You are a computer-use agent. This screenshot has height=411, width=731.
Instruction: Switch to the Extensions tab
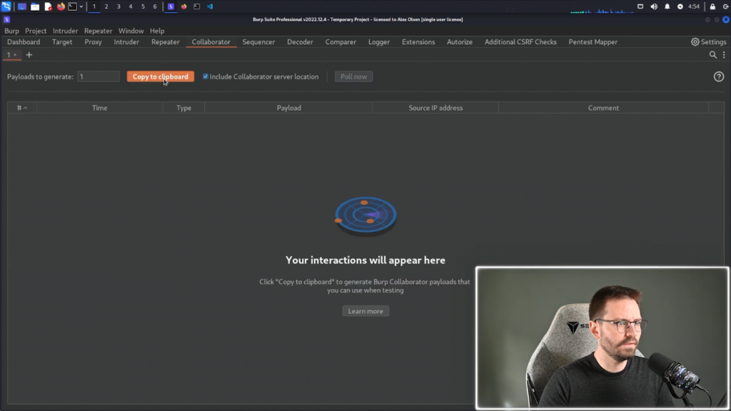click(x=418, y=42)
